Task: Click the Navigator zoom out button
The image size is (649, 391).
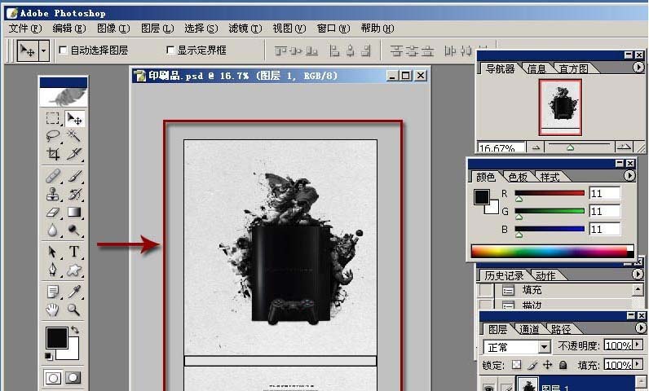Action: click(x=536, y=147)
